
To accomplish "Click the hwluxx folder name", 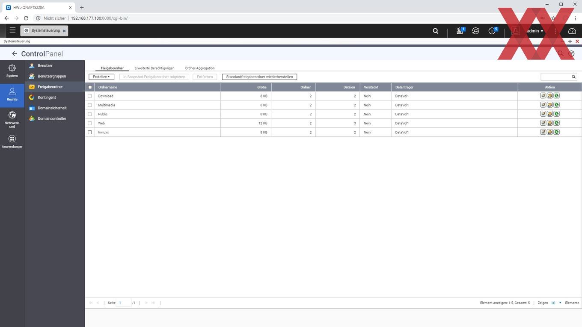I will point(104,133).
